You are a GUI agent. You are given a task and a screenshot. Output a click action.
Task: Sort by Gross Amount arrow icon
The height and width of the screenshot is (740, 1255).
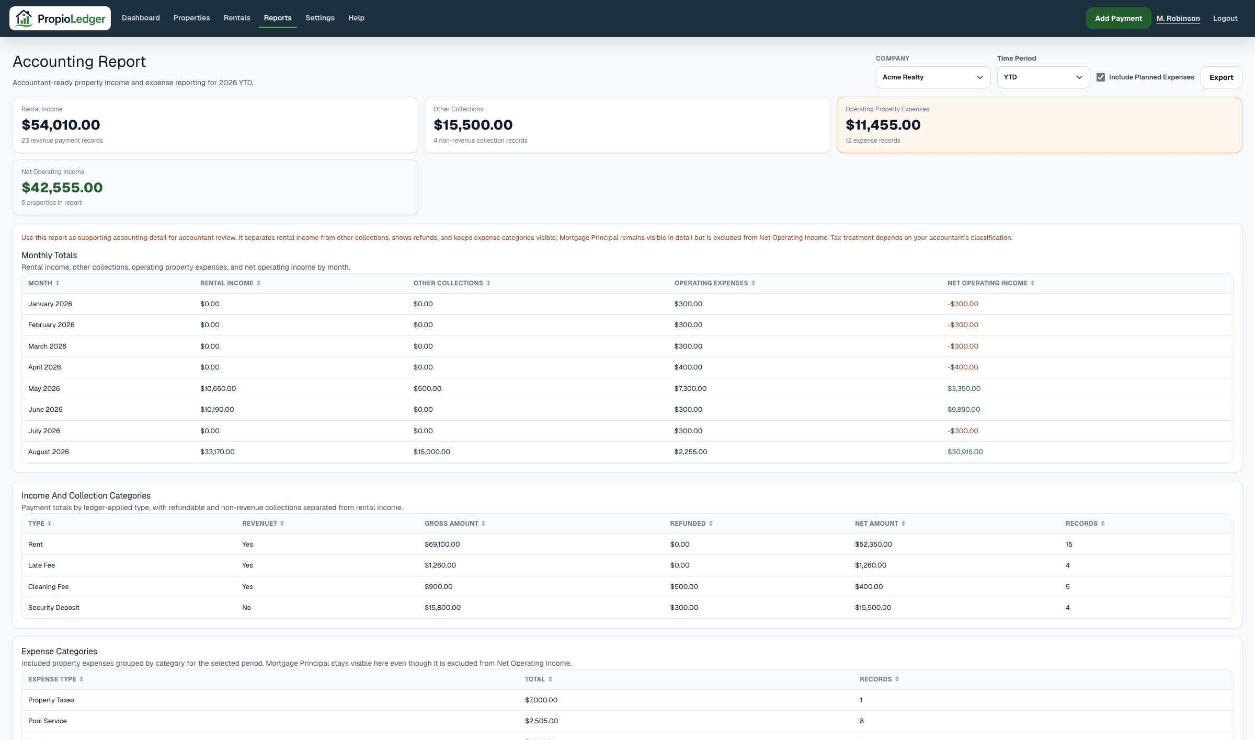[x=483, y=524]
